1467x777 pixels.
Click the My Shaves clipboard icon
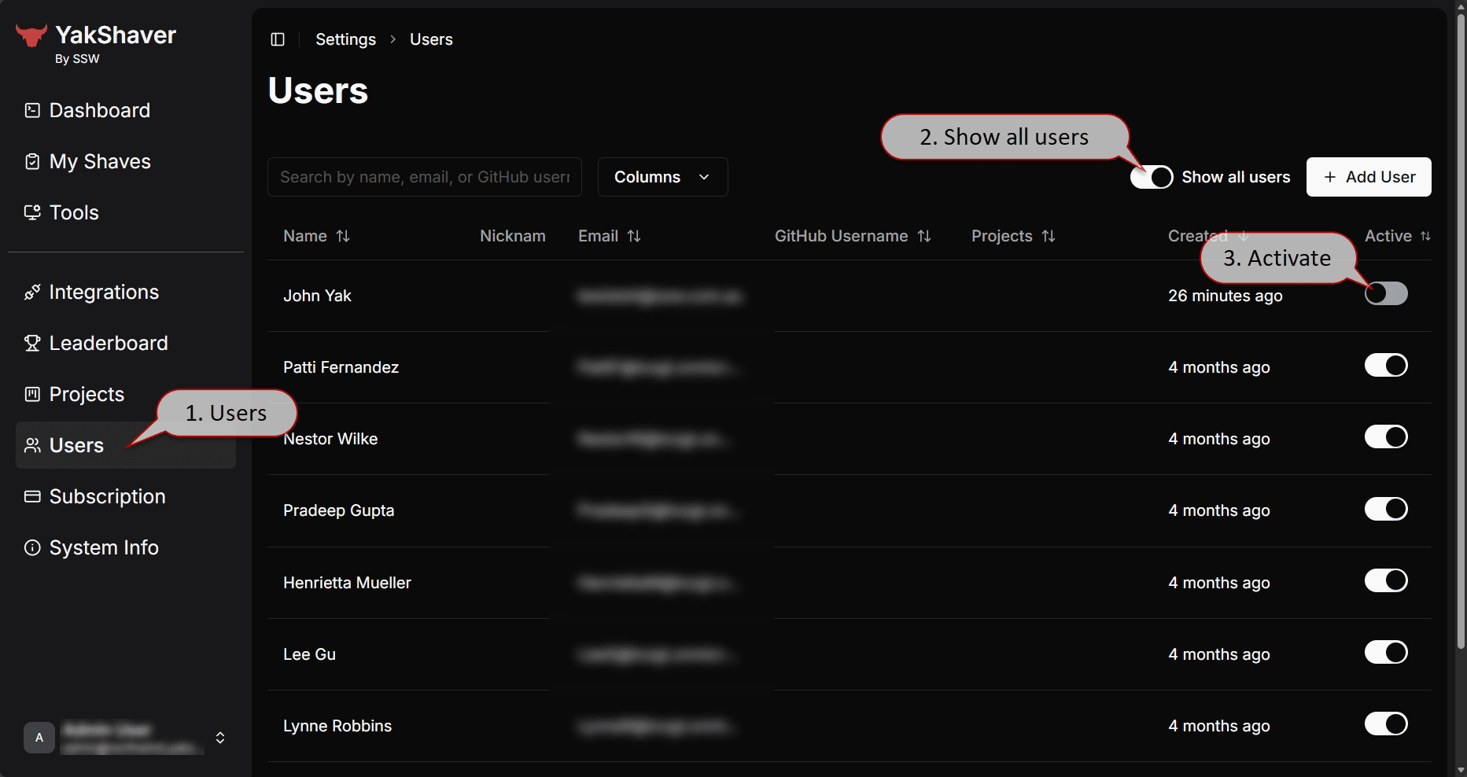point(32,162)
